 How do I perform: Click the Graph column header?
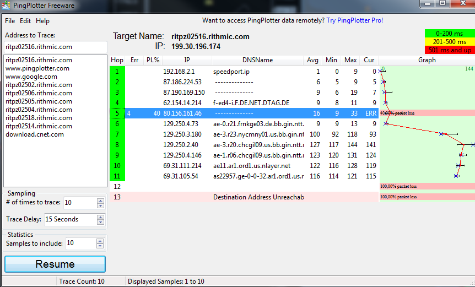[x=427, y=60]
